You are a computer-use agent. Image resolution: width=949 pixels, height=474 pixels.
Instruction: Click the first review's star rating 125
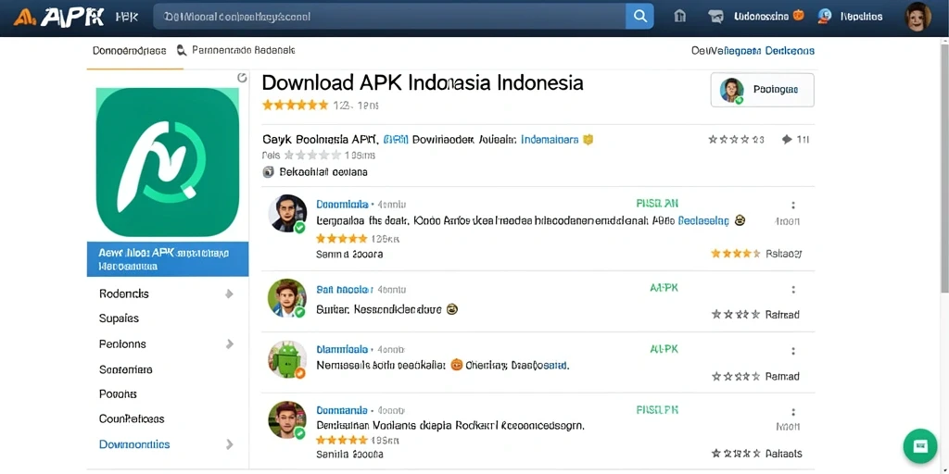342,238
